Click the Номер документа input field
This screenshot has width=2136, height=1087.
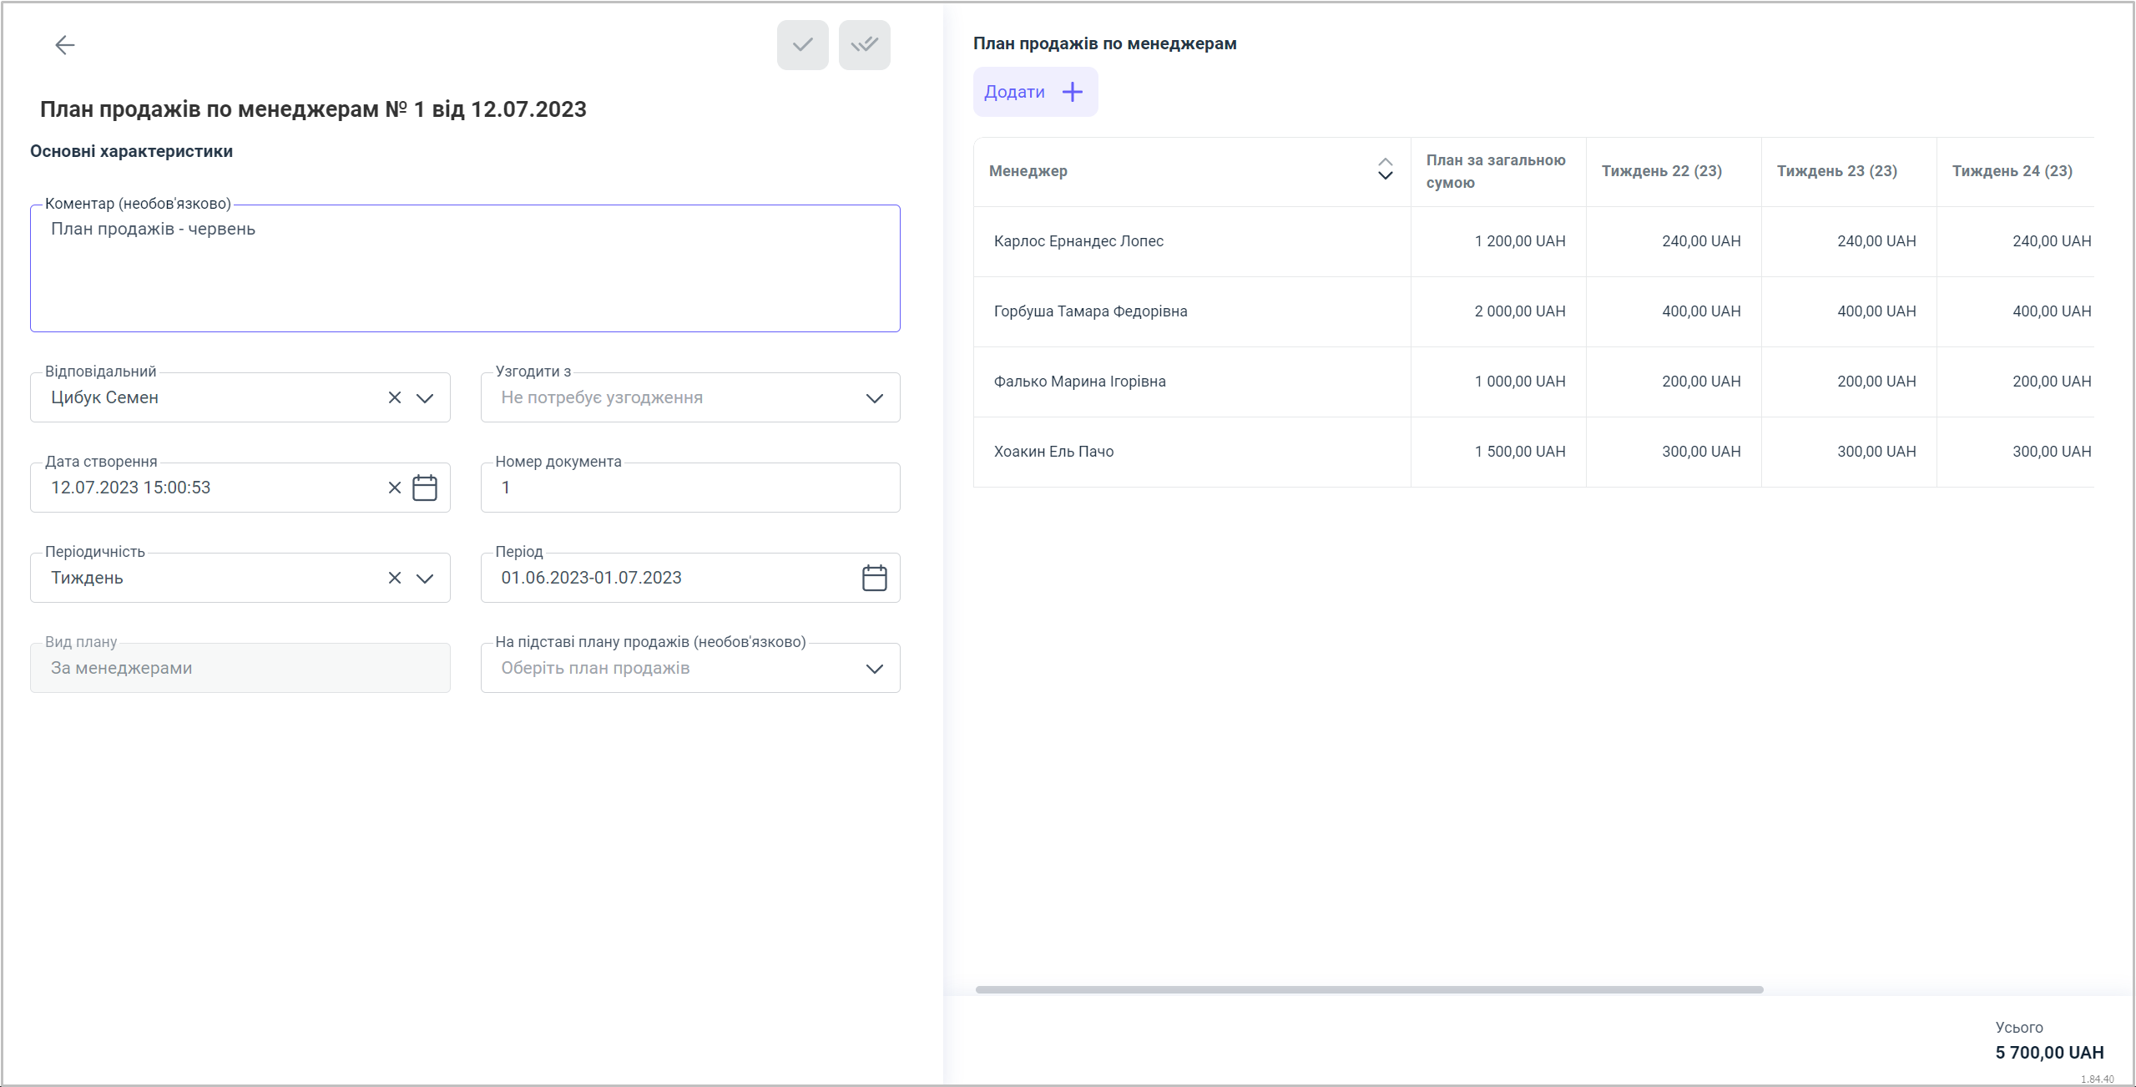point(689,488)
